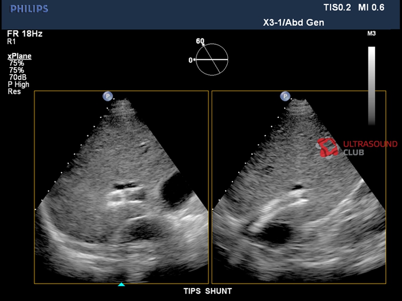This screenshot has width=402, height=301.
Task: Click the xPlane mode label
Action: tap(20, 56)
